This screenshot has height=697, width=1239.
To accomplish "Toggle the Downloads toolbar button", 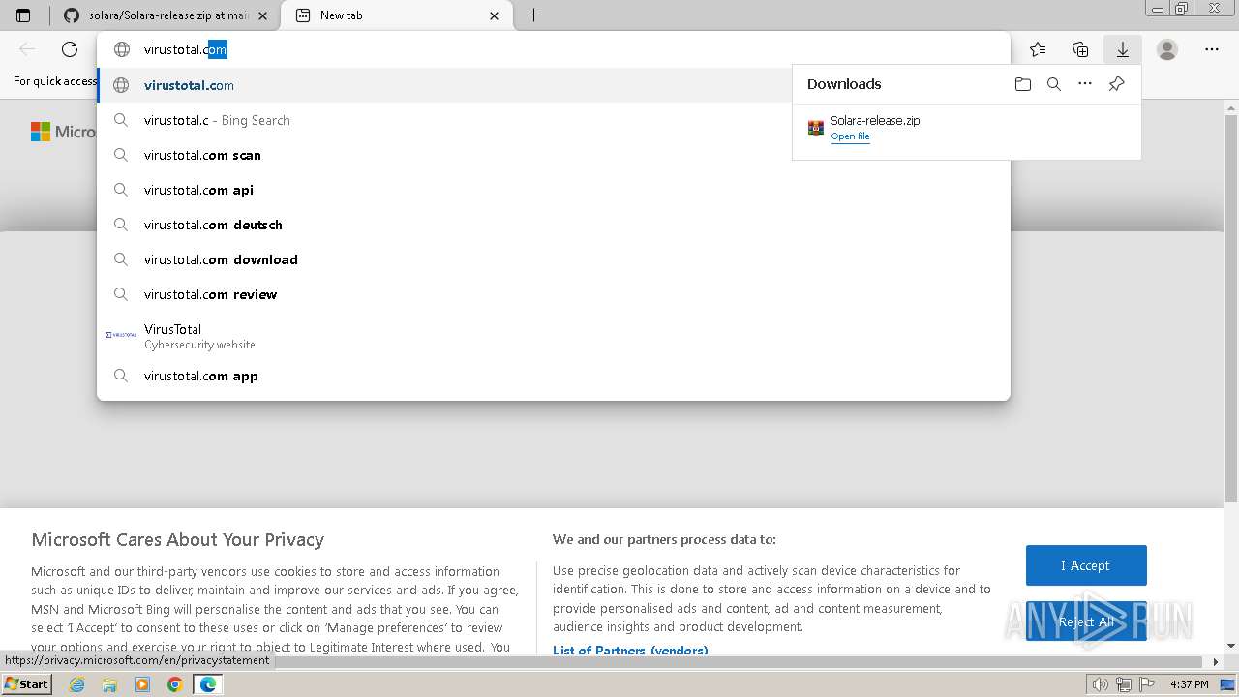I will (x=1123, y=49).
